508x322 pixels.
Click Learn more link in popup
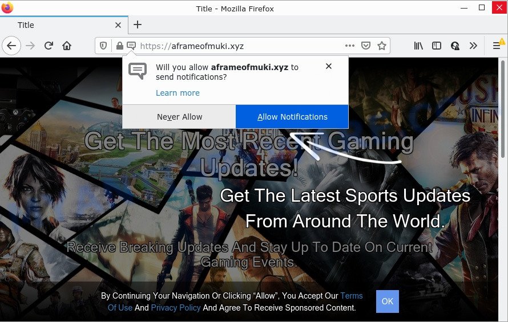click(178, 93)
